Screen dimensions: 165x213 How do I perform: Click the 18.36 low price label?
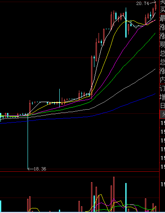coord(40,169)
